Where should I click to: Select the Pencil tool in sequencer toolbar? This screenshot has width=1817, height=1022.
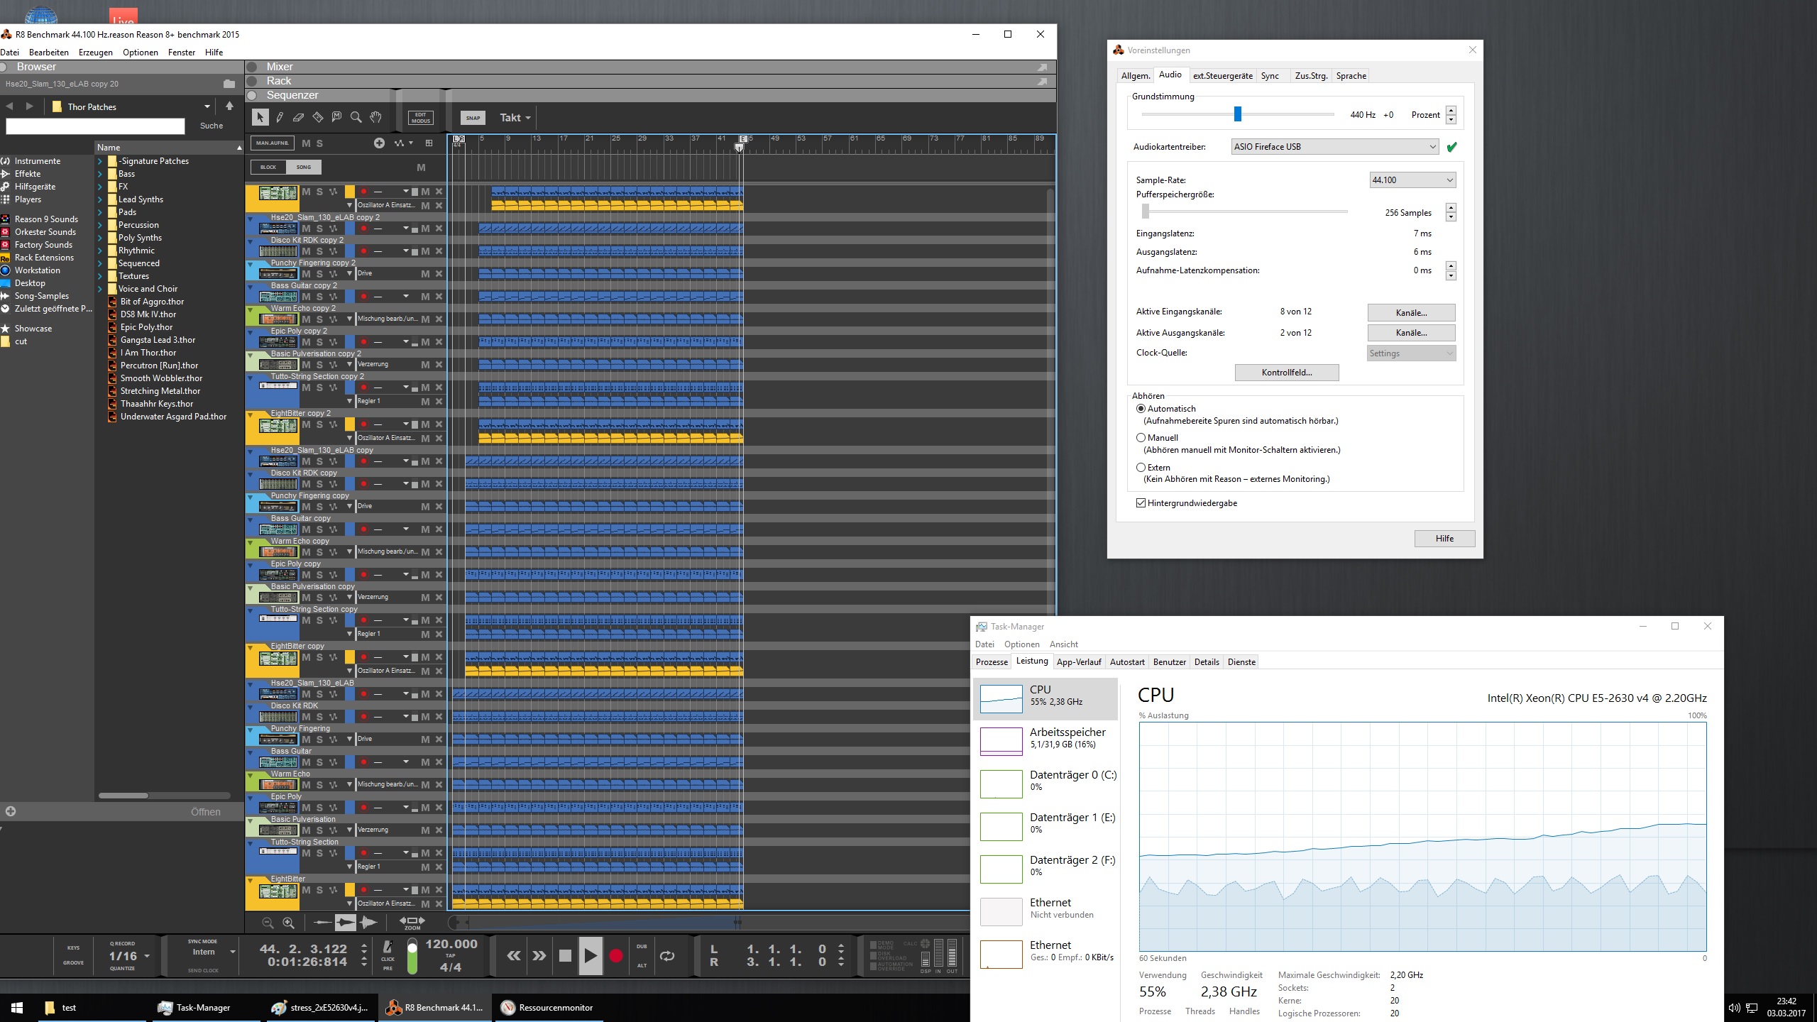(280, 118)
